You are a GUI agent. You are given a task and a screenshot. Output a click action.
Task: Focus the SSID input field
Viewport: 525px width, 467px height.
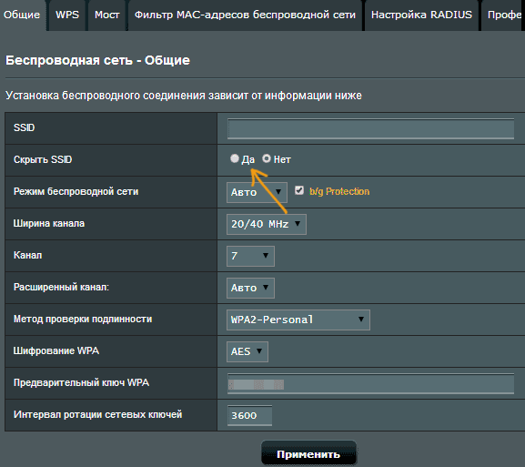click(x=370, y=128)
